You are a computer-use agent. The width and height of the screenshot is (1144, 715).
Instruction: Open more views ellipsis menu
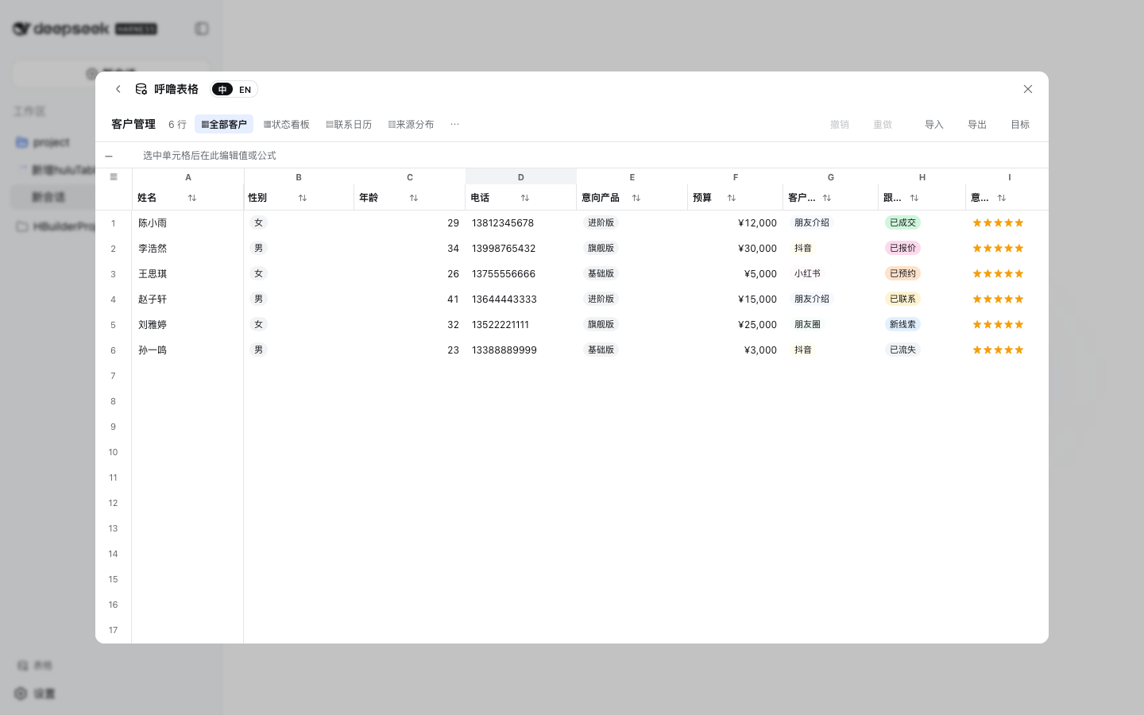[x=454, y=124]
